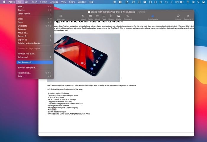Choose Print... from the File menu
The width and height of the screenshot is (207, 142).
click(35, 76)
